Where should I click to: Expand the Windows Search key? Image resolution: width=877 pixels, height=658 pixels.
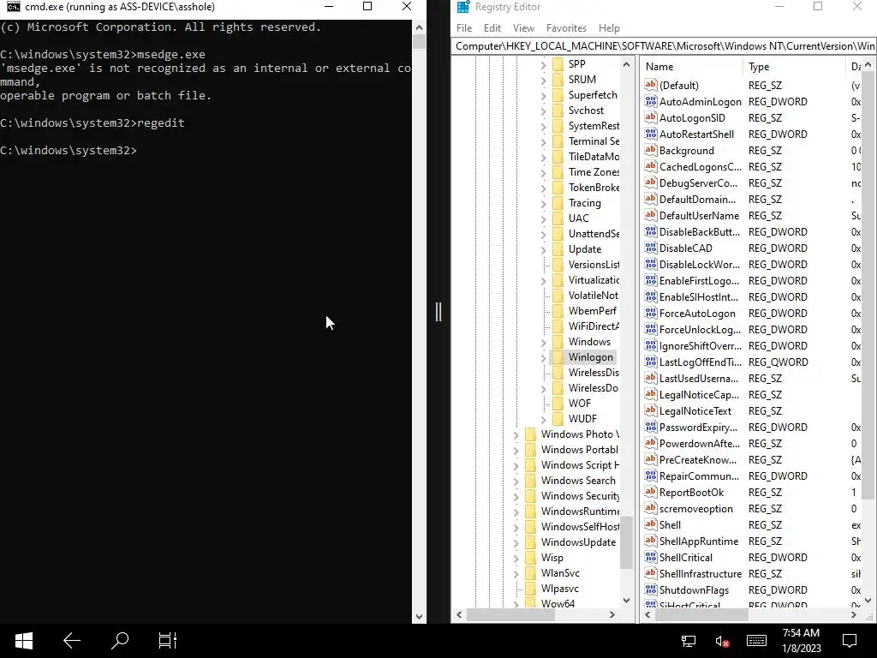pos(516,481)
